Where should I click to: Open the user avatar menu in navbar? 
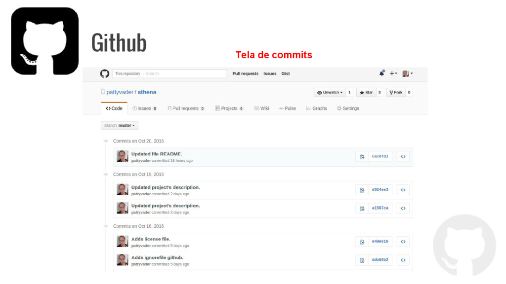coord(408,73)
